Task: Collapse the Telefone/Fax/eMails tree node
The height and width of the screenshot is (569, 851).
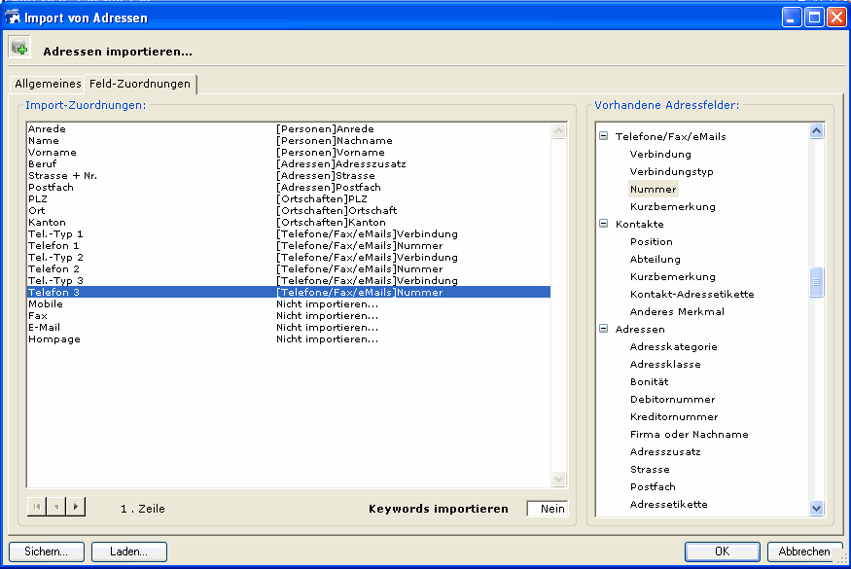Action: click(x=603, y=136)
